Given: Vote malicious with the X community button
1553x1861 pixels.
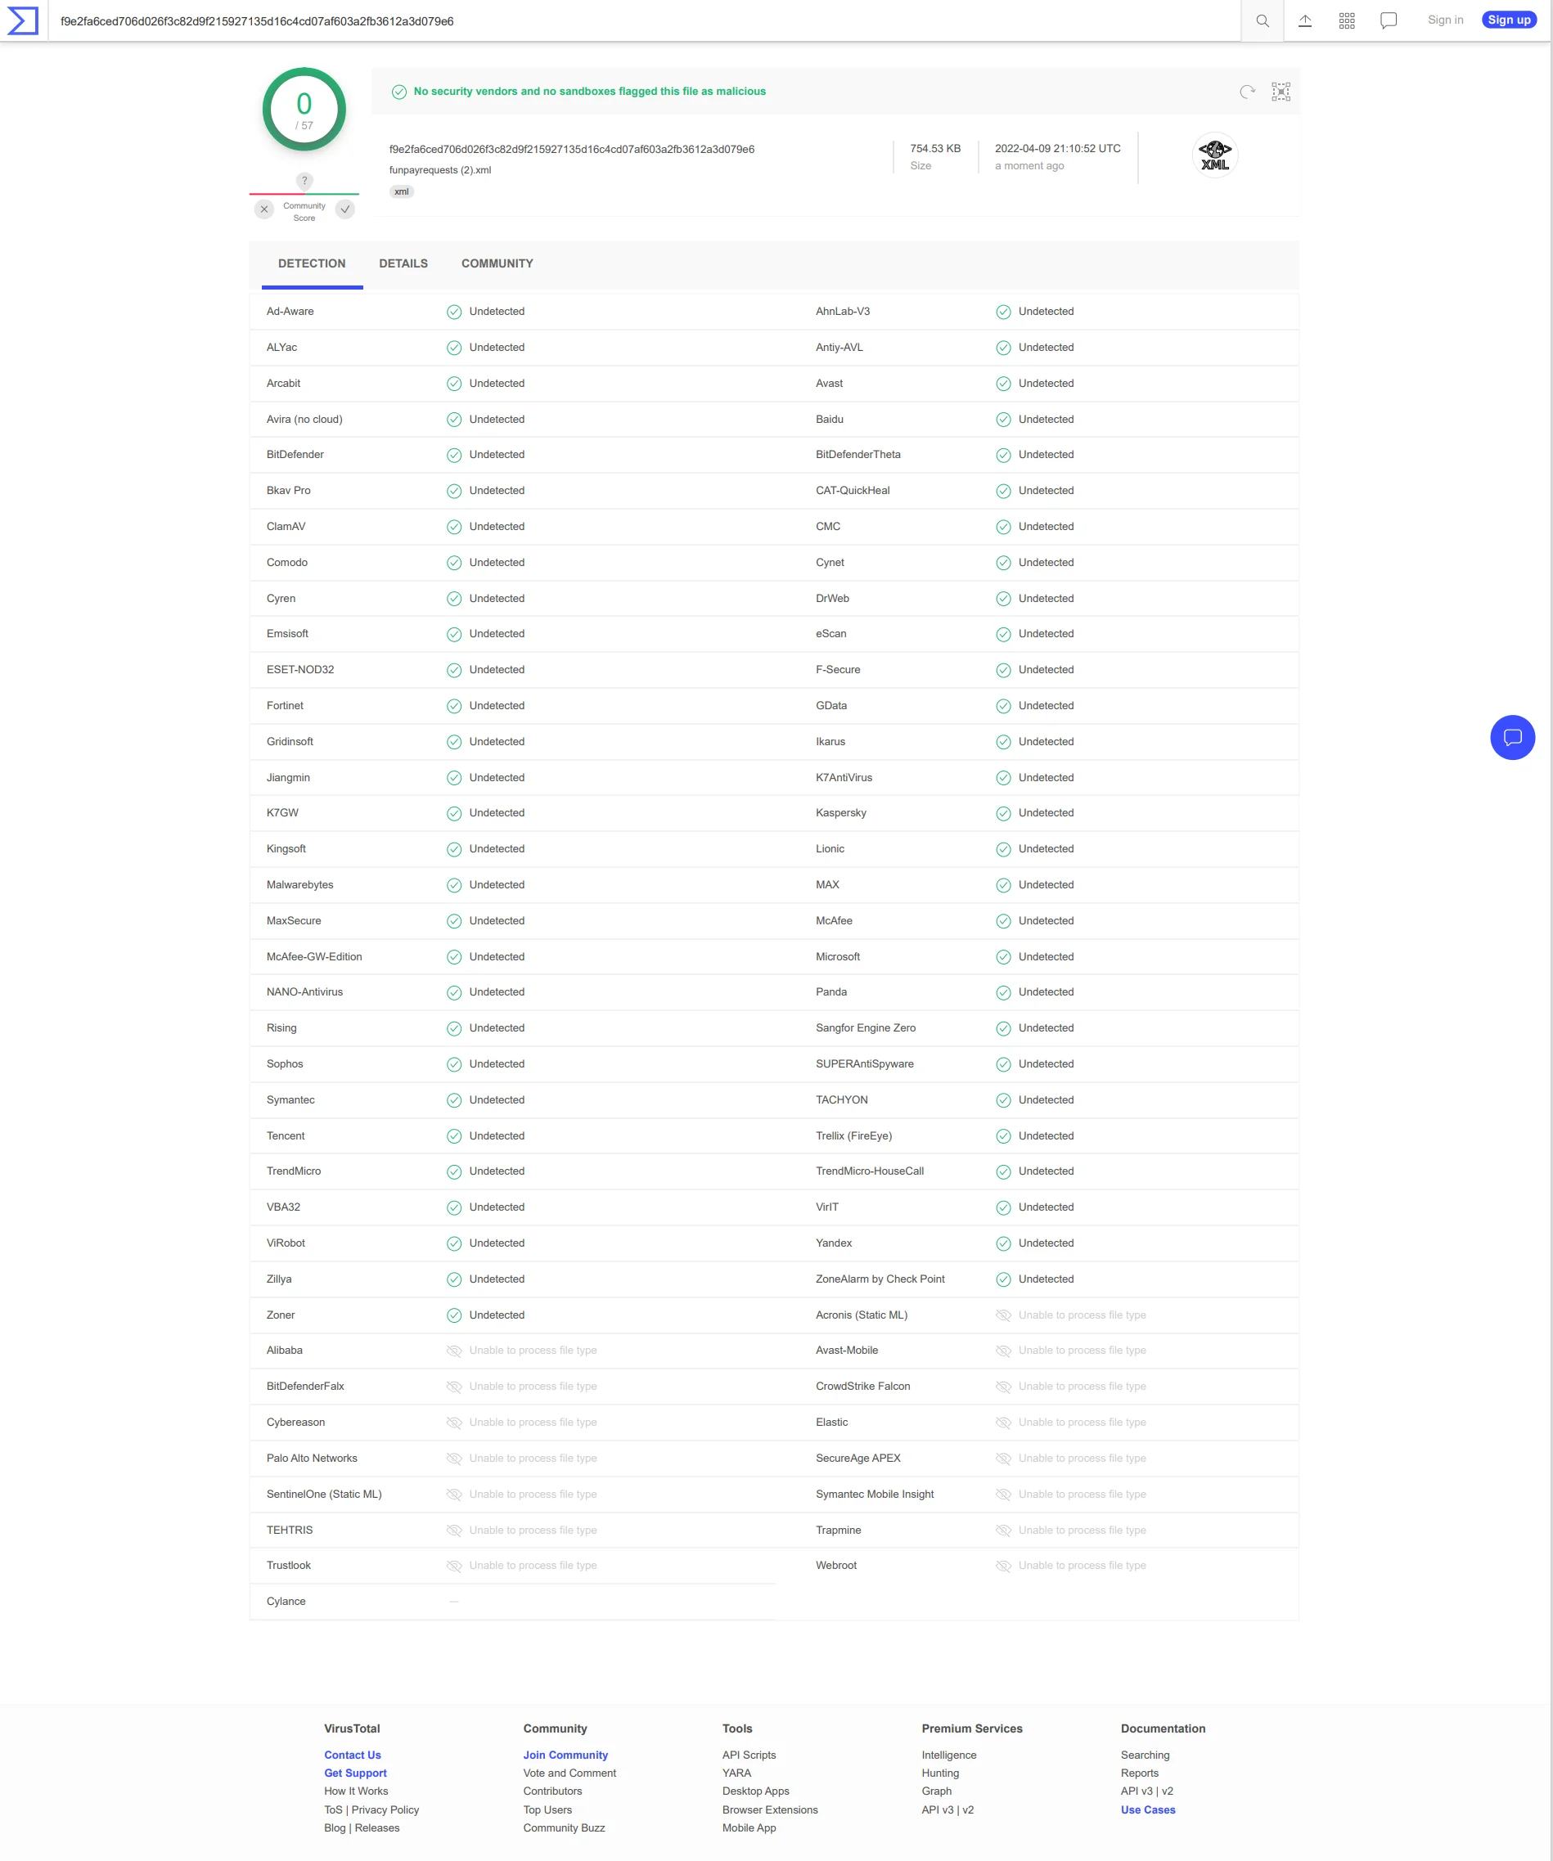Looking at the screenshot, I should (264, 209).
